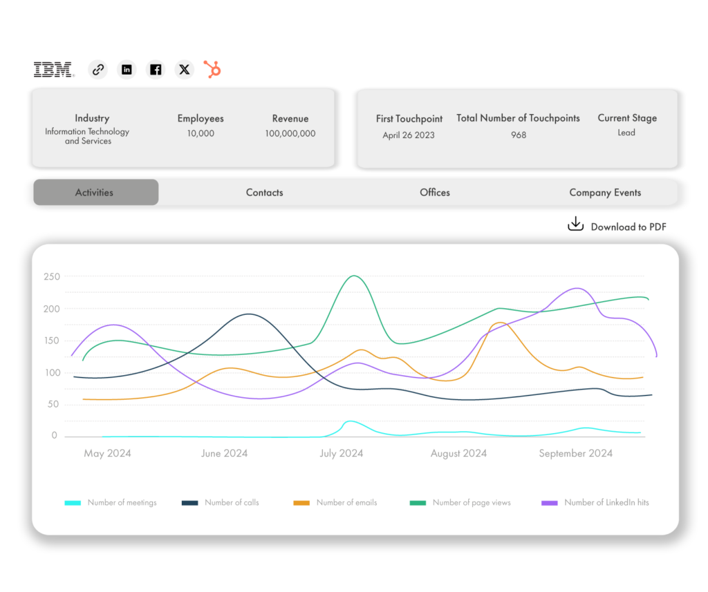The width and height of the screenshot is (708, 592).
Task: Click the X (Twitter) icon
Action: tap(184, 70)
